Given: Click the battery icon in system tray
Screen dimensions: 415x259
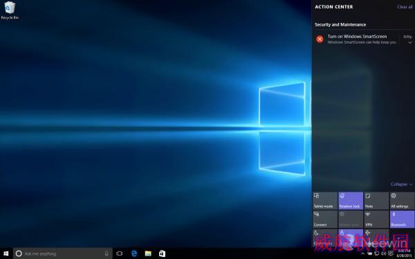Looking at the screenshot, I should pos(370,253).
